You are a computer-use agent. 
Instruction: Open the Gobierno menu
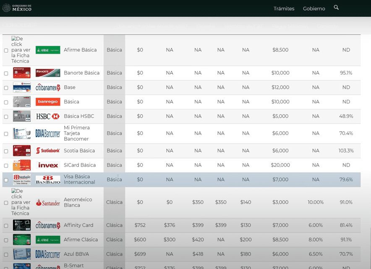click(x=314, y=8)
